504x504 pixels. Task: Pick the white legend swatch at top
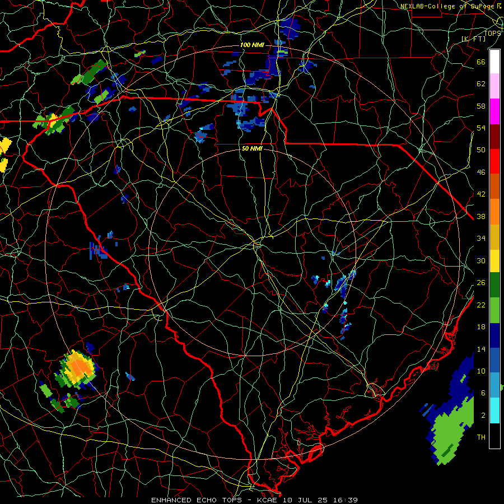click(x=494, y=62)
